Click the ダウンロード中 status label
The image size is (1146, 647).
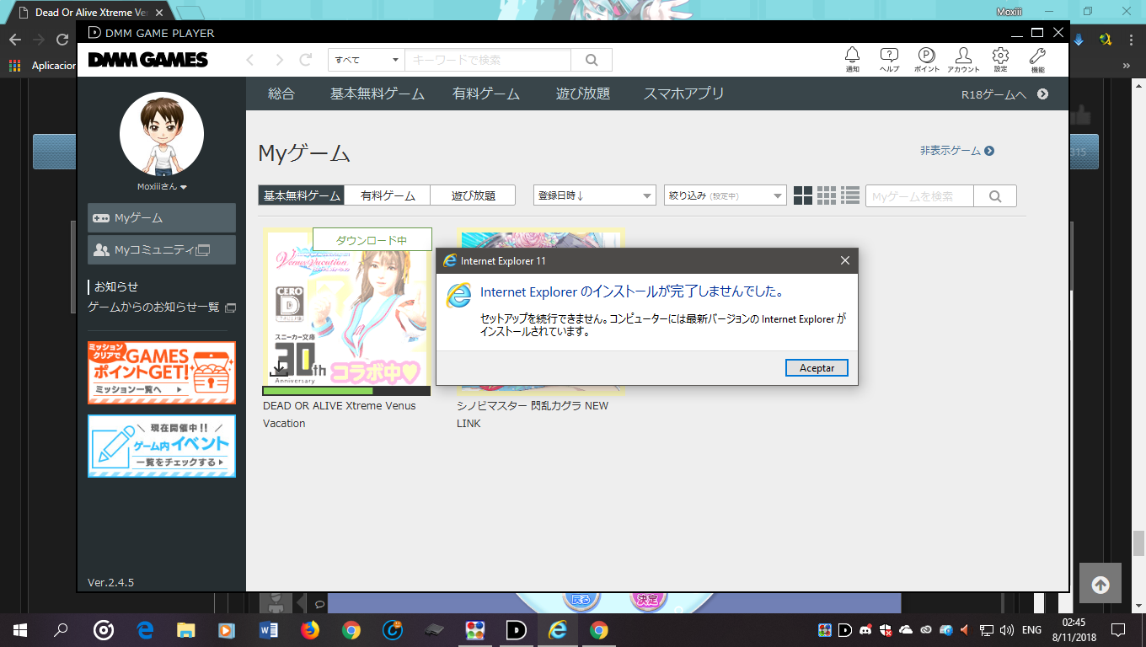(x=372, y=240)
